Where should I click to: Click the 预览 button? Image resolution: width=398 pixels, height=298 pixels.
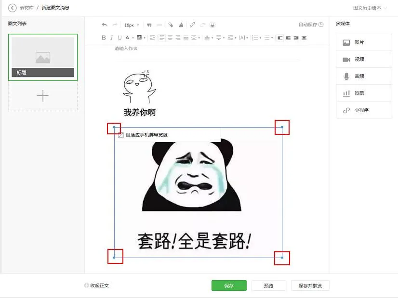[x=269, y=285]
